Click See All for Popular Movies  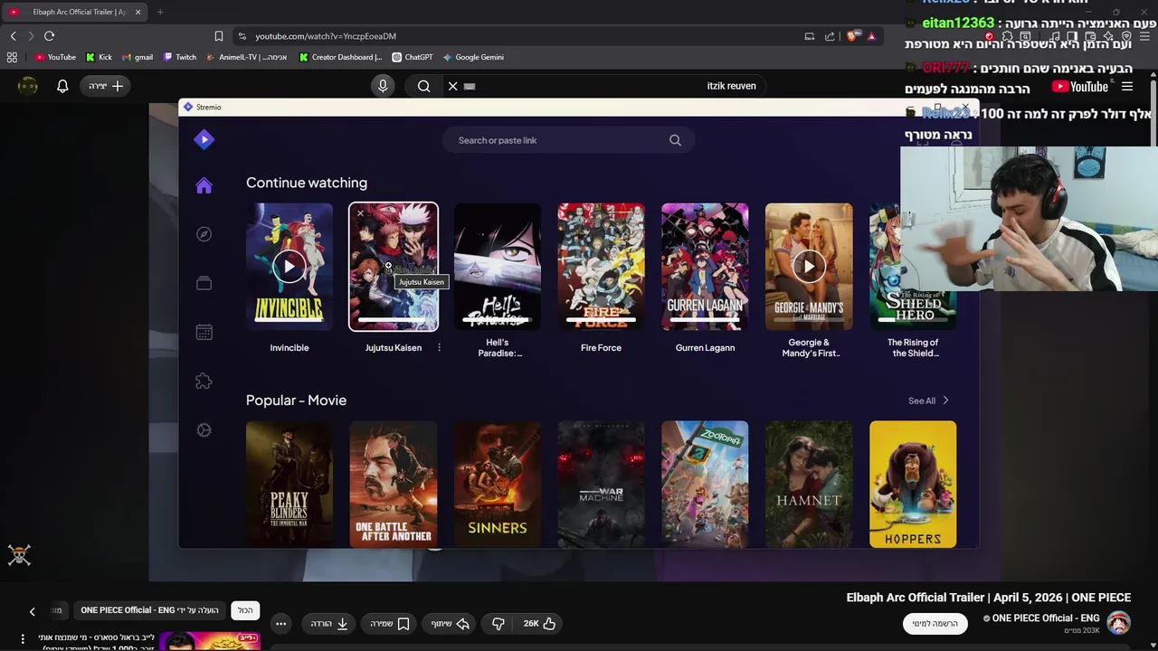point(928,401)
